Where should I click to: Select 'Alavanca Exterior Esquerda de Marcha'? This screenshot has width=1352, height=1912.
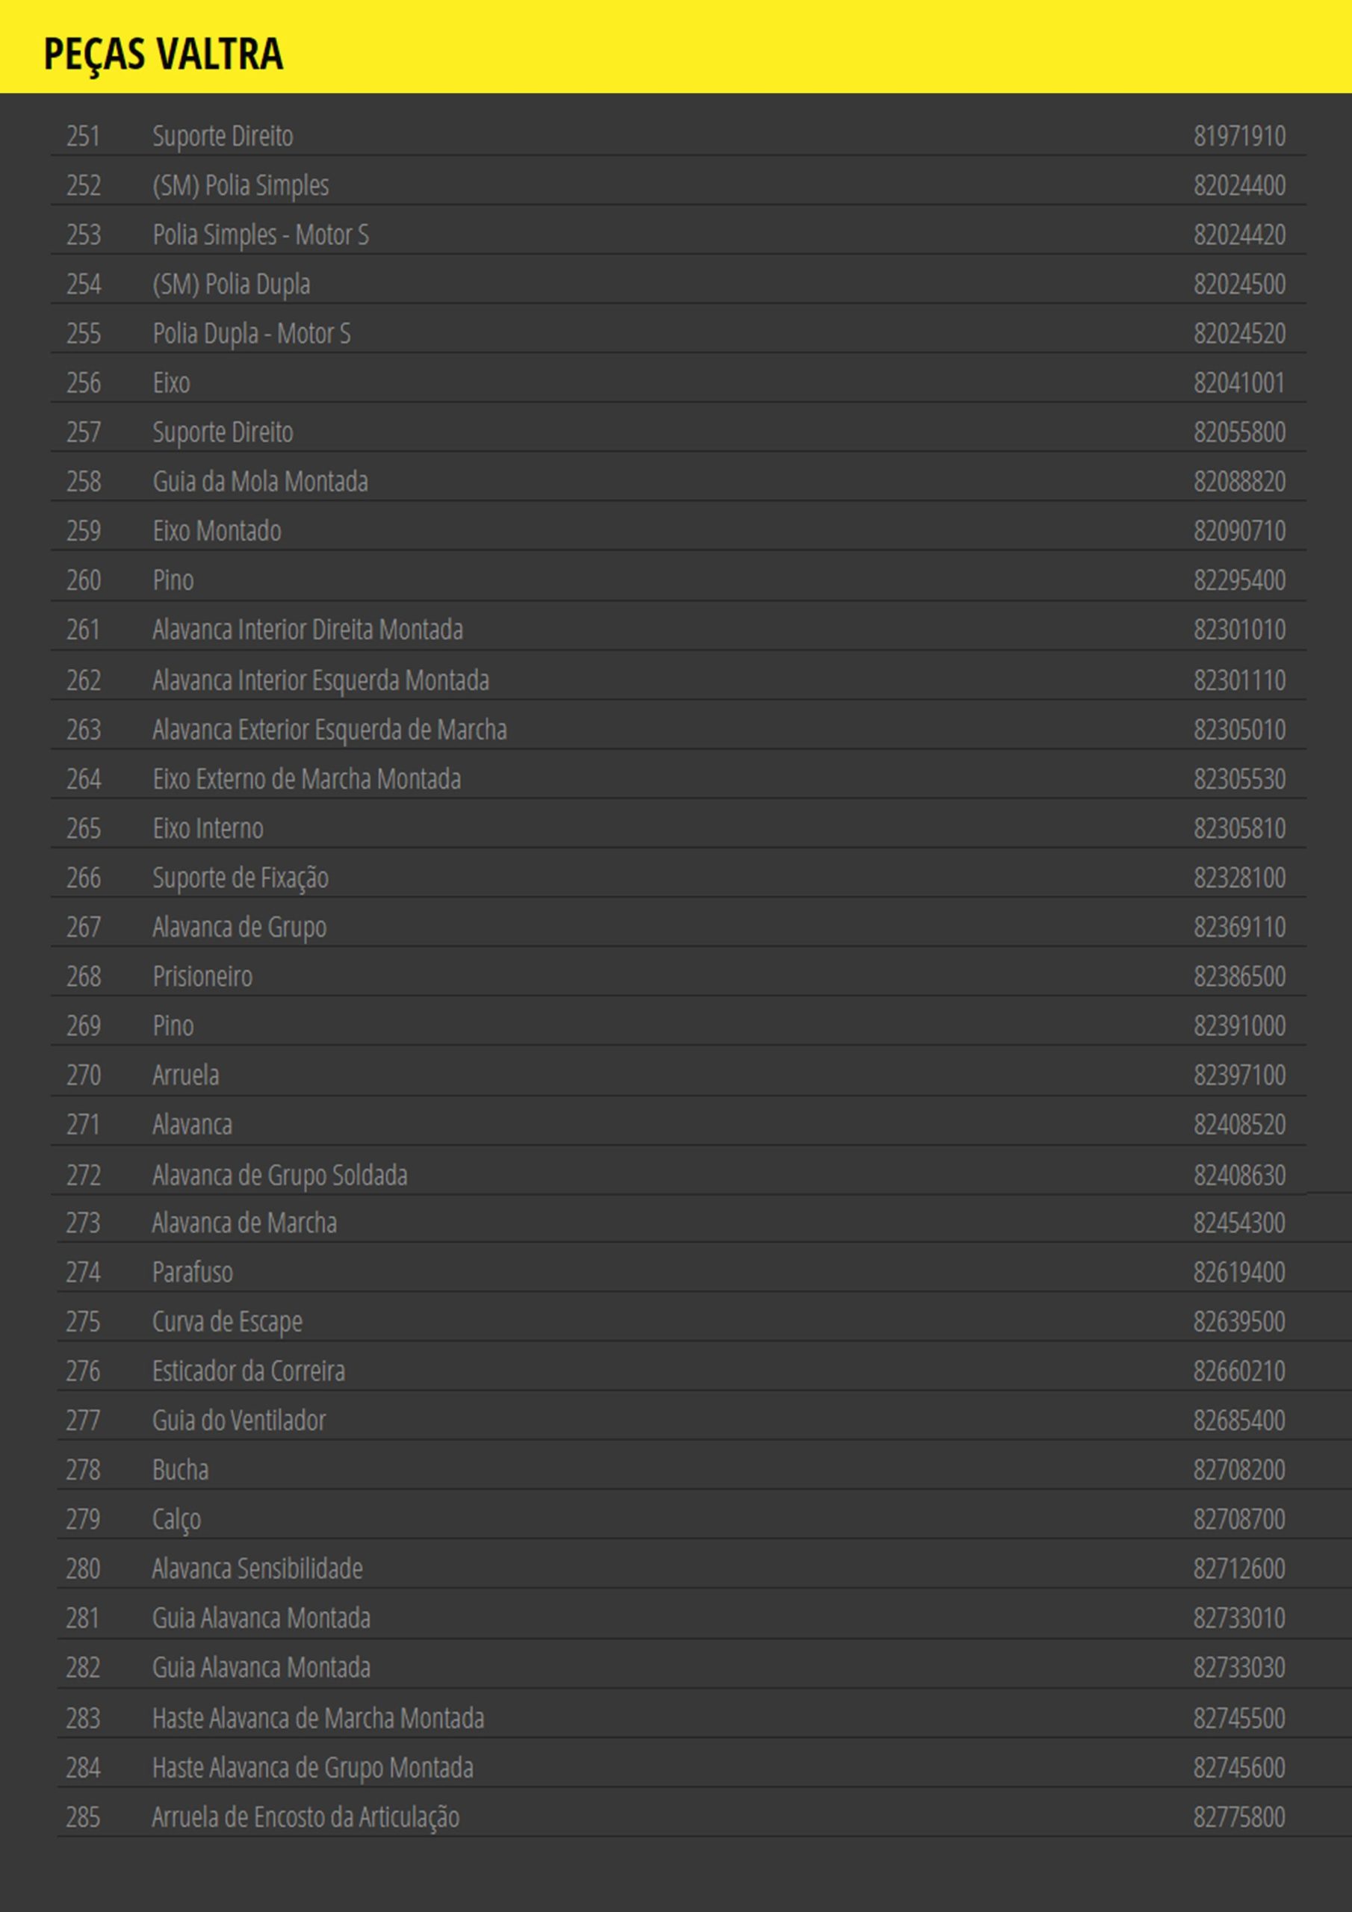[x=330, y=730]
